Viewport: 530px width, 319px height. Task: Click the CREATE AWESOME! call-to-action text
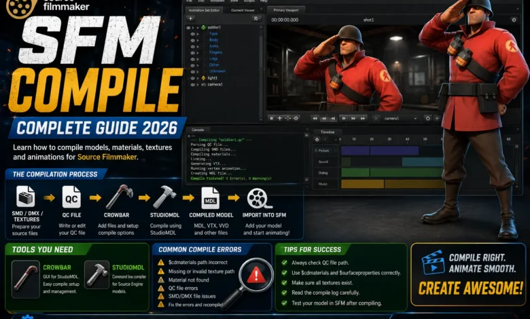[470, 288]
